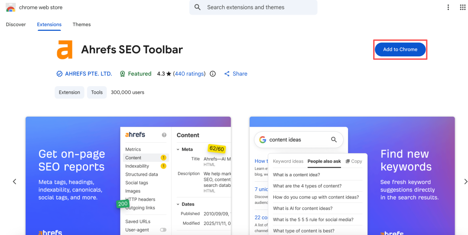Open the on-page SEO reports screenshot

[x=128, y=176]
